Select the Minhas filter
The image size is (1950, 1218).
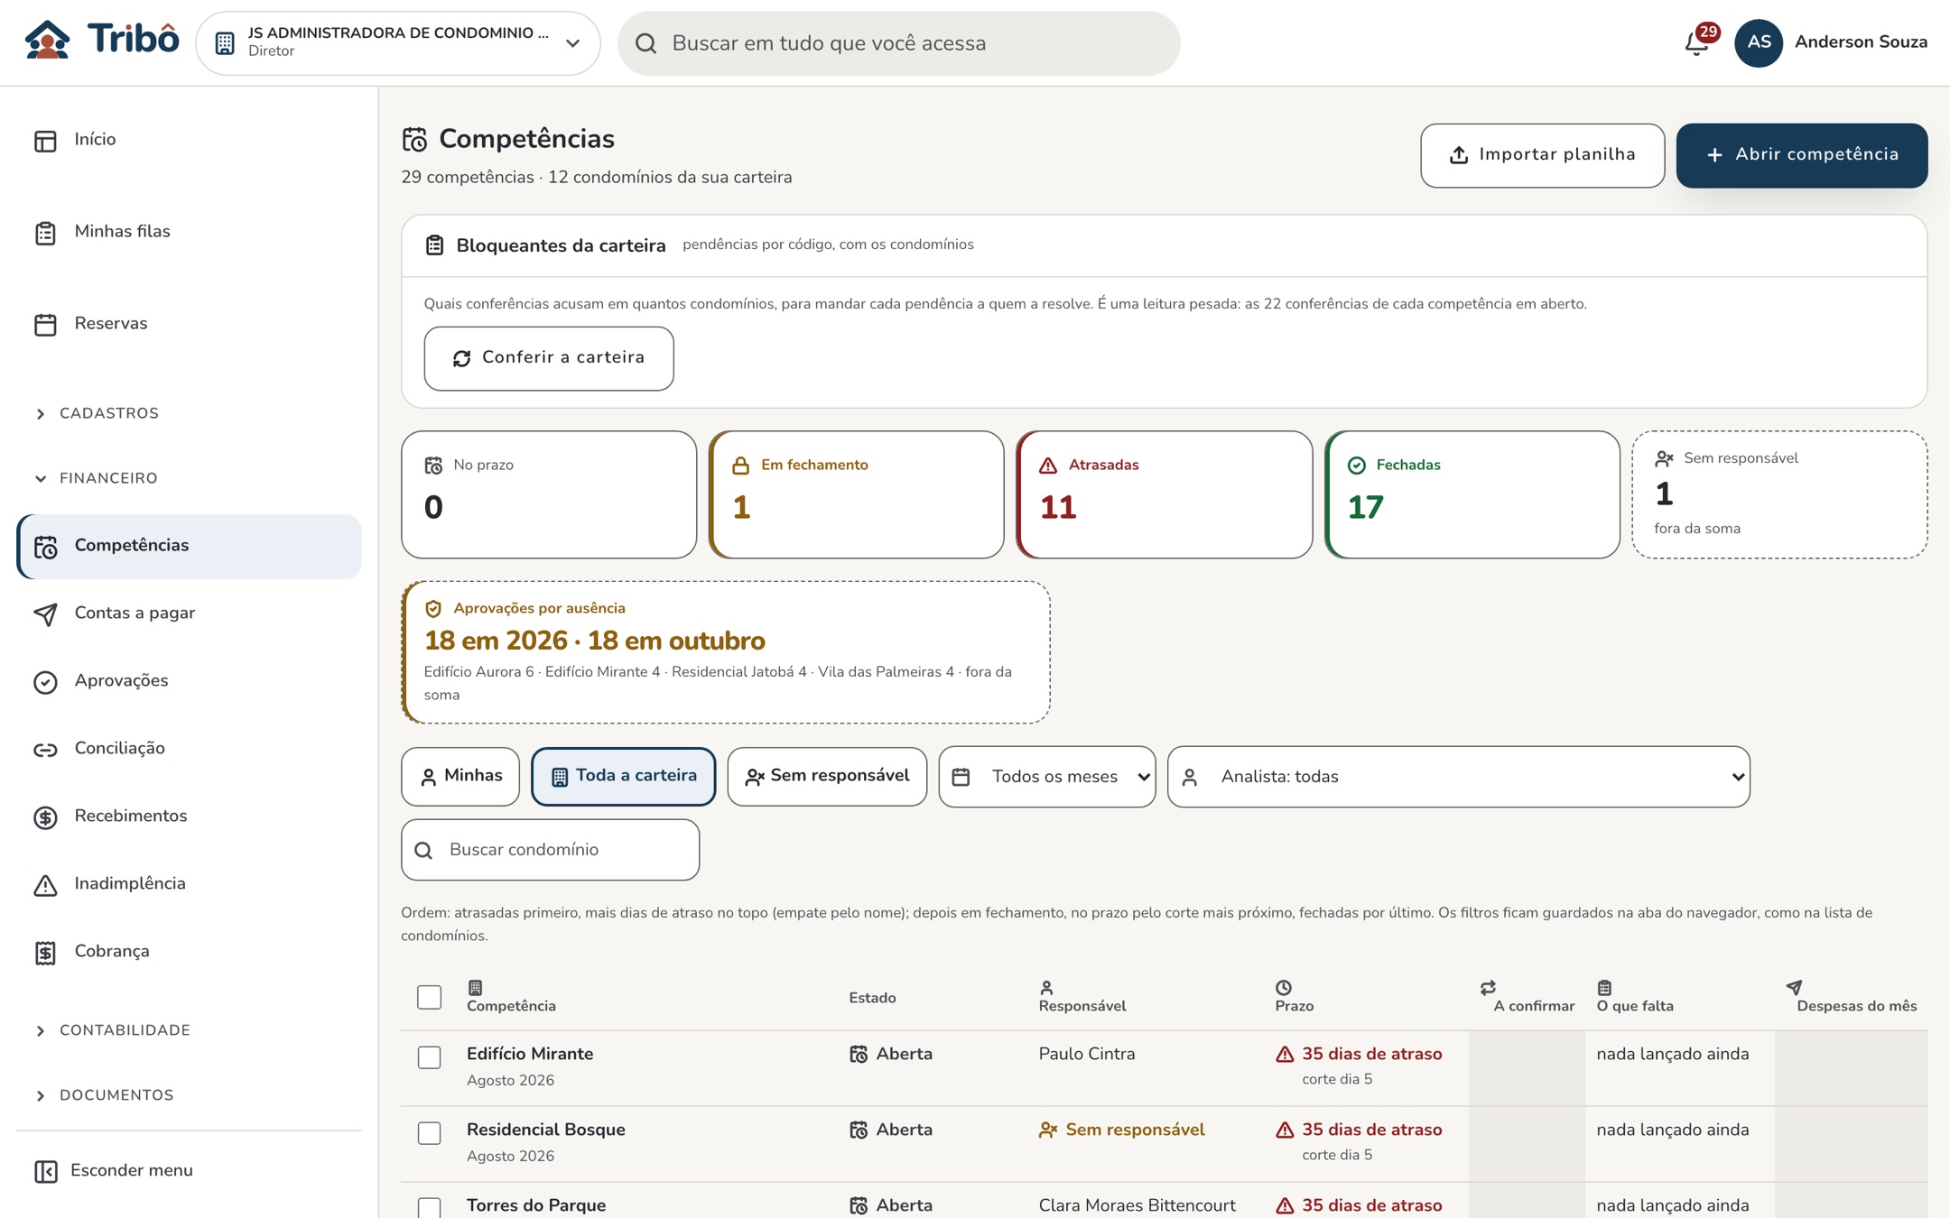point(460,777)
